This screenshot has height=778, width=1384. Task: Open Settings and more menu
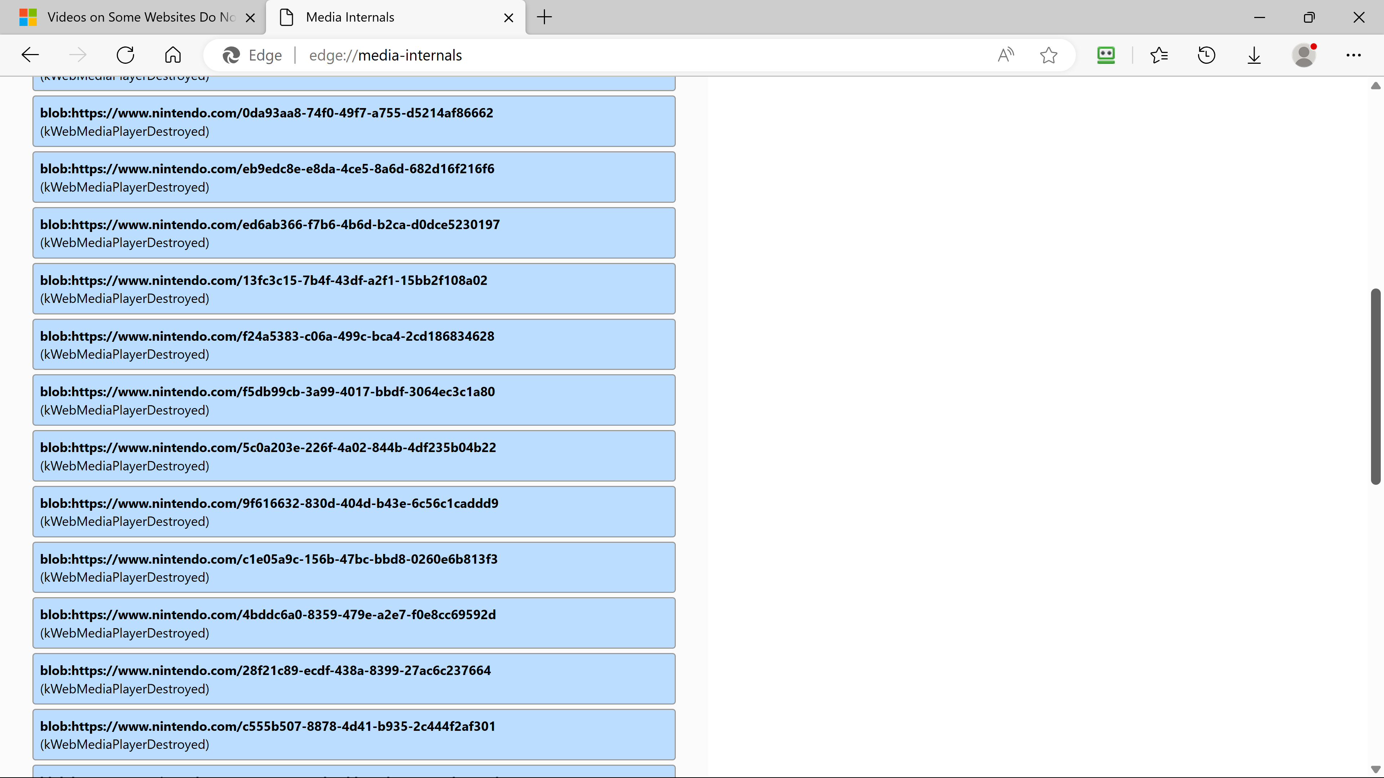[1353, 55]
